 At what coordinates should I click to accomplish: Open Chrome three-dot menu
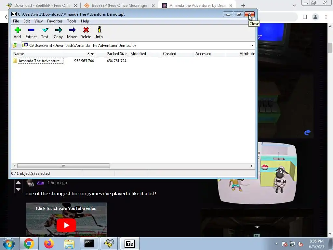[x=326, y=17]
